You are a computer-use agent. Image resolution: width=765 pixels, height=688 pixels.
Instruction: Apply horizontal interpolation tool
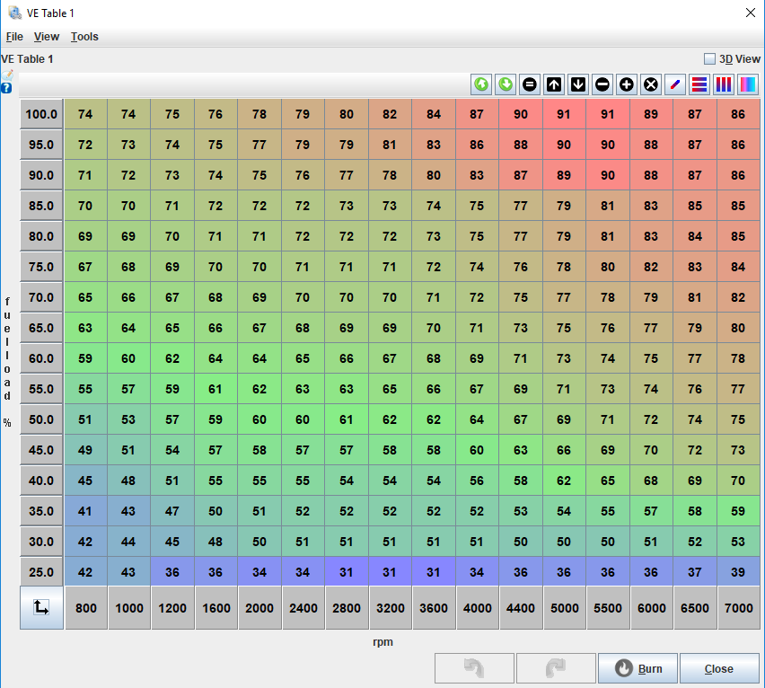(x=699, y=84)
